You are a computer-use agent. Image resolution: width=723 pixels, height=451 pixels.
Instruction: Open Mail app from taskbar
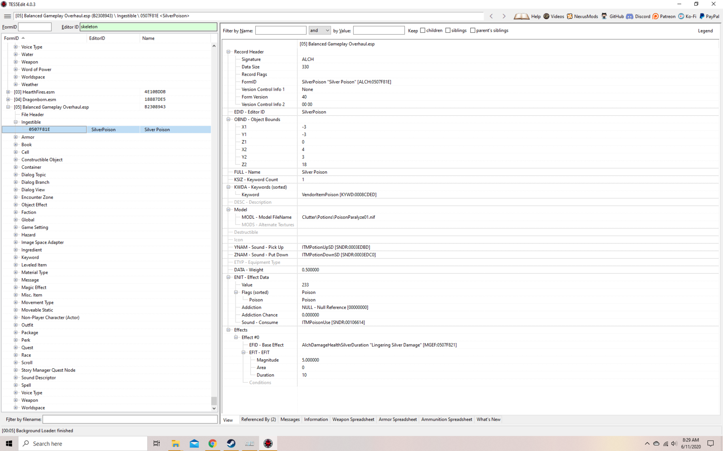(194, 443)
